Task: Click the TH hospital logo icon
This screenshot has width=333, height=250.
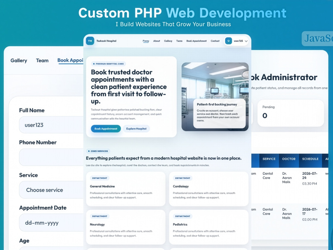Action: [x=90, y=41]
